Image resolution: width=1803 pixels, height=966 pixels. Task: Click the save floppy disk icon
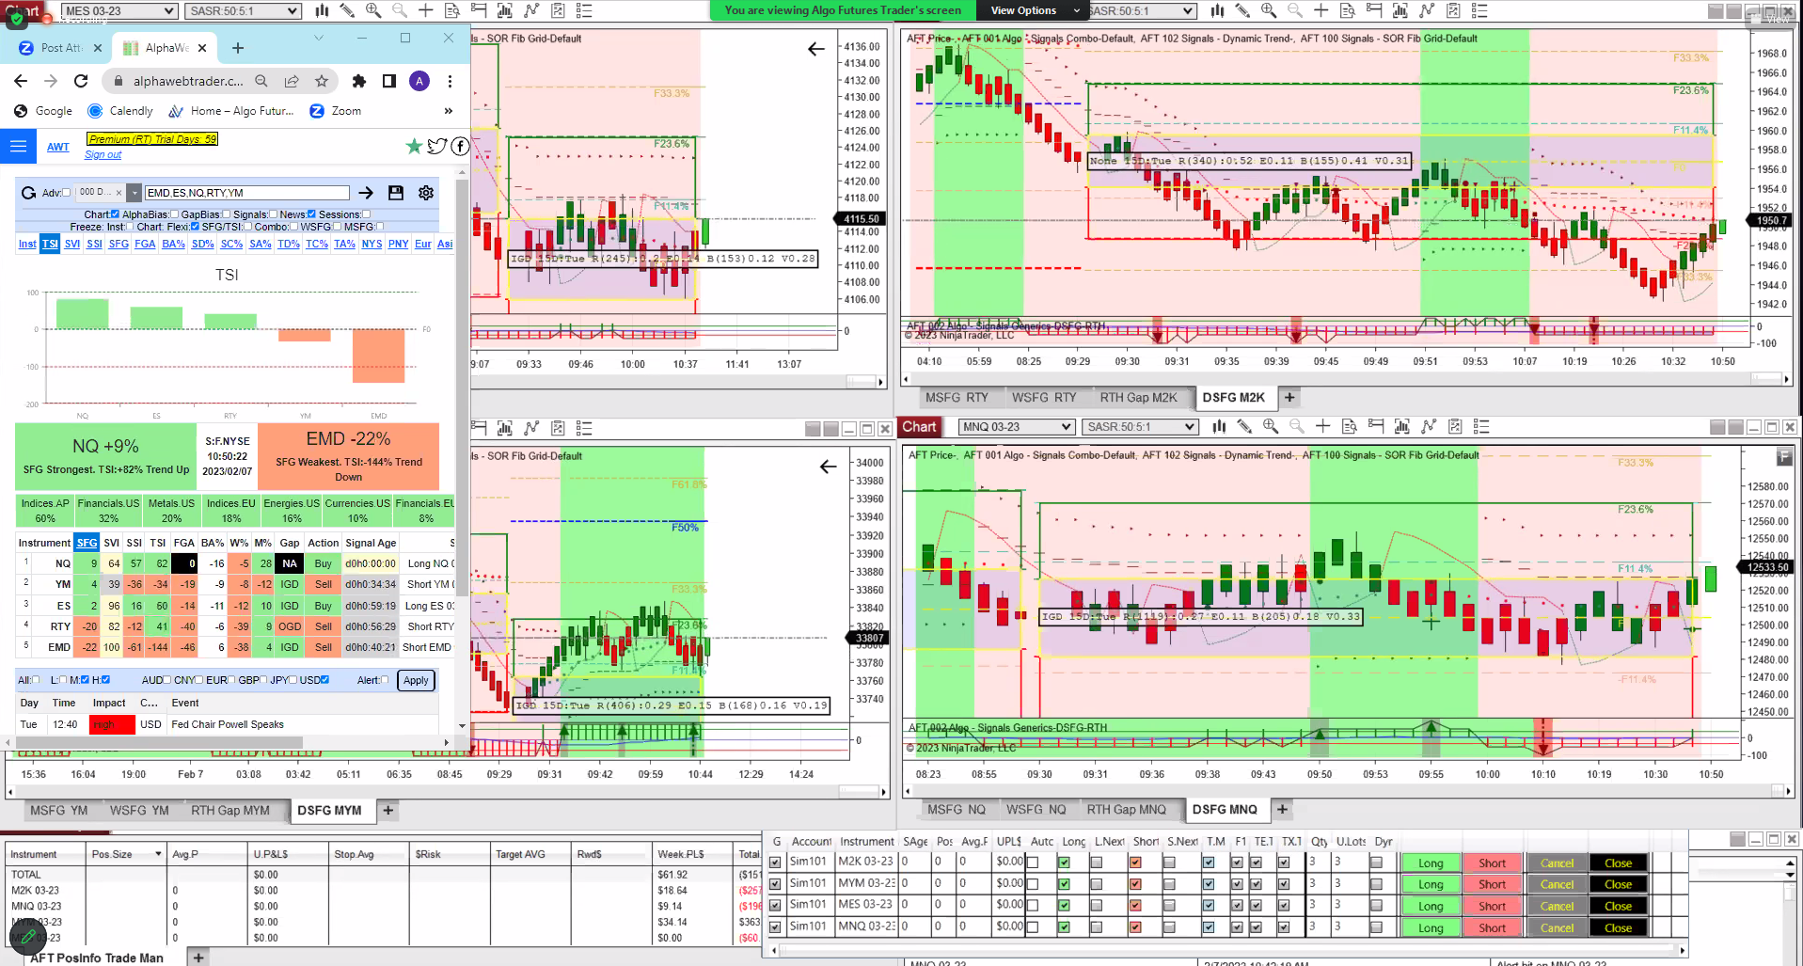coord(396,193)
